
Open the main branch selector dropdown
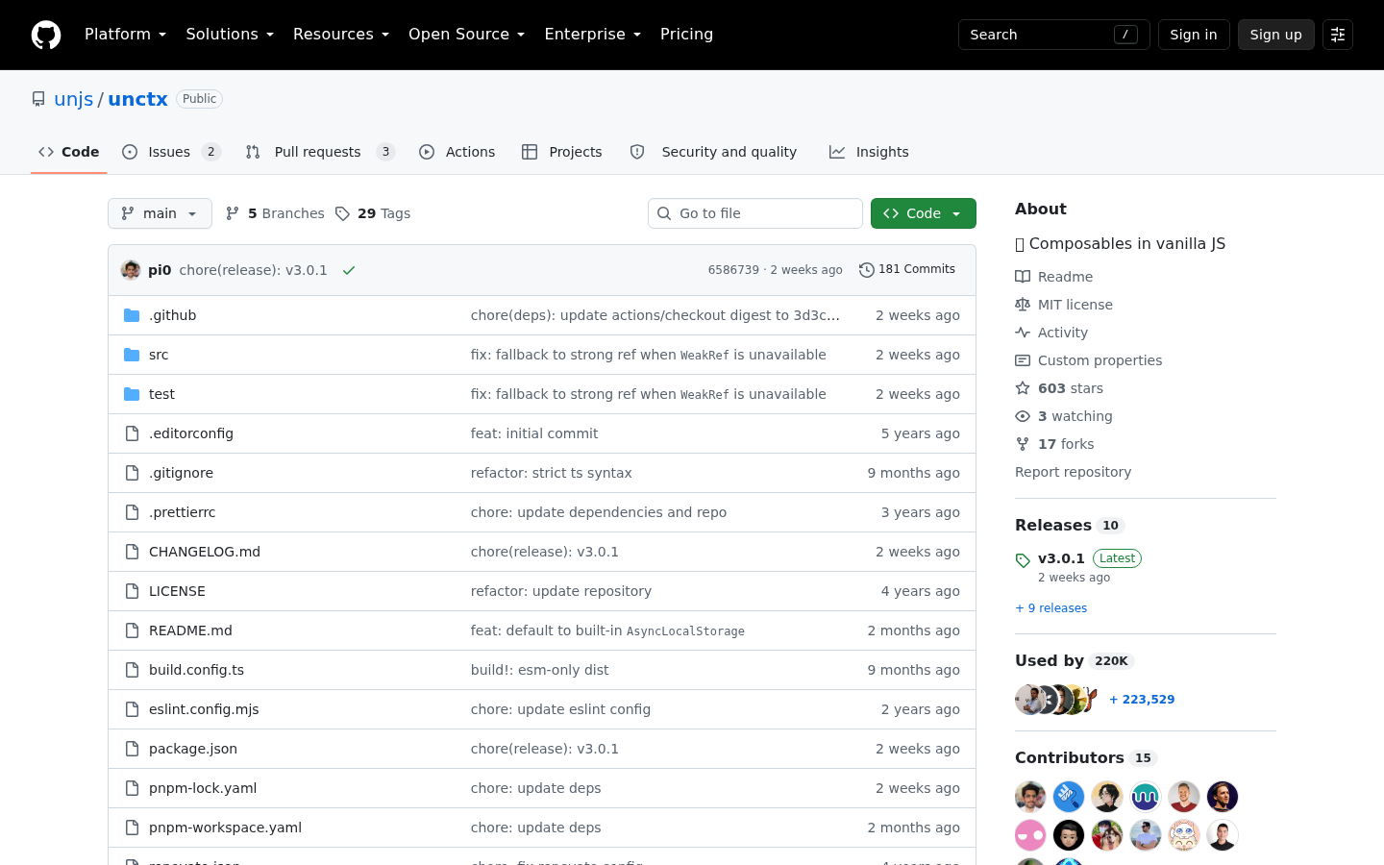pos(160,213)
